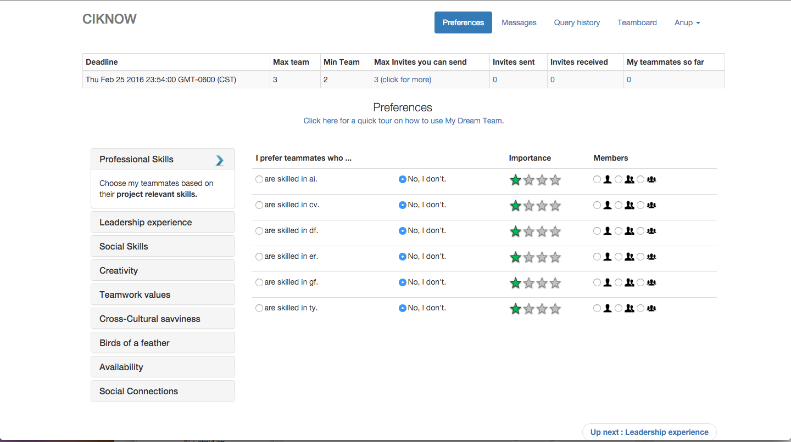Screen dimensions: 791x442
Task: Open the Teamboard tab
Action: 637,22
